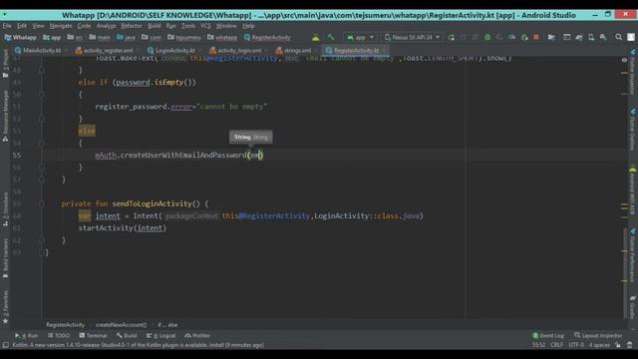The image size is (638, 359).
Task: Open the Build Variants side tab
Action: coord(5,257)
